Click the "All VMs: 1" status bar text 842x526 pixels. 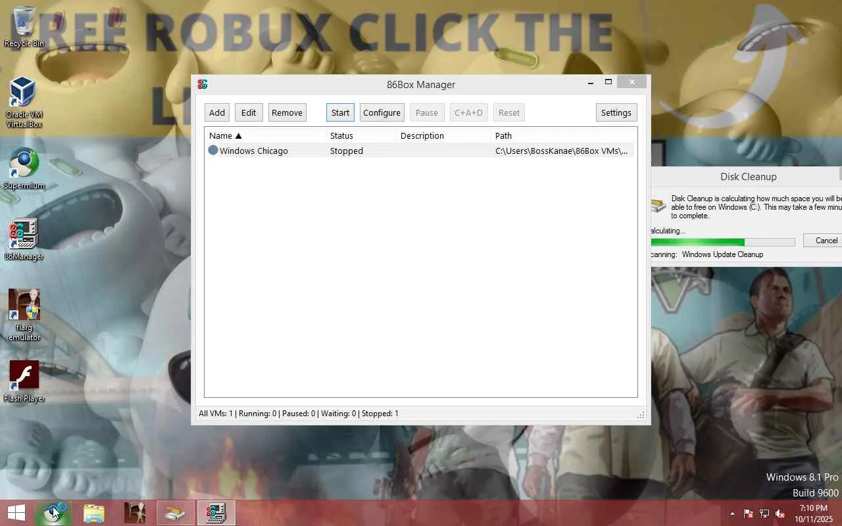[216, 414]
